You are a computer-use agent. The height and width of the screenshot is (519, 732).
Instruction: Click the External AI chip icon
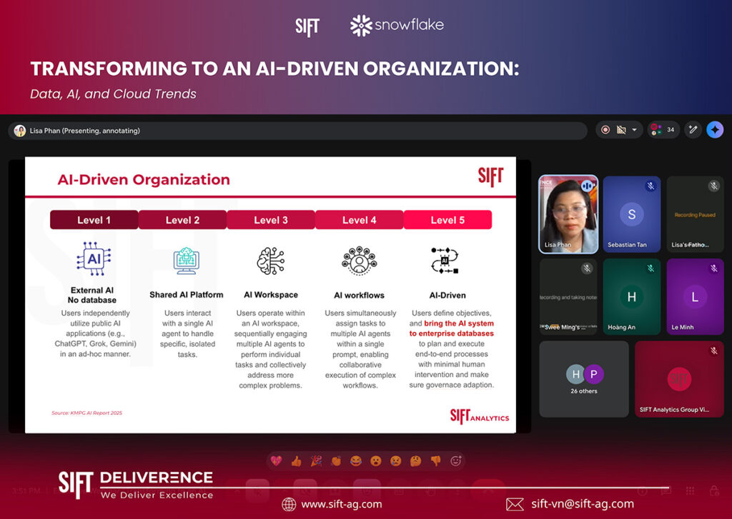pyautogui.click(x=94, y=259)
